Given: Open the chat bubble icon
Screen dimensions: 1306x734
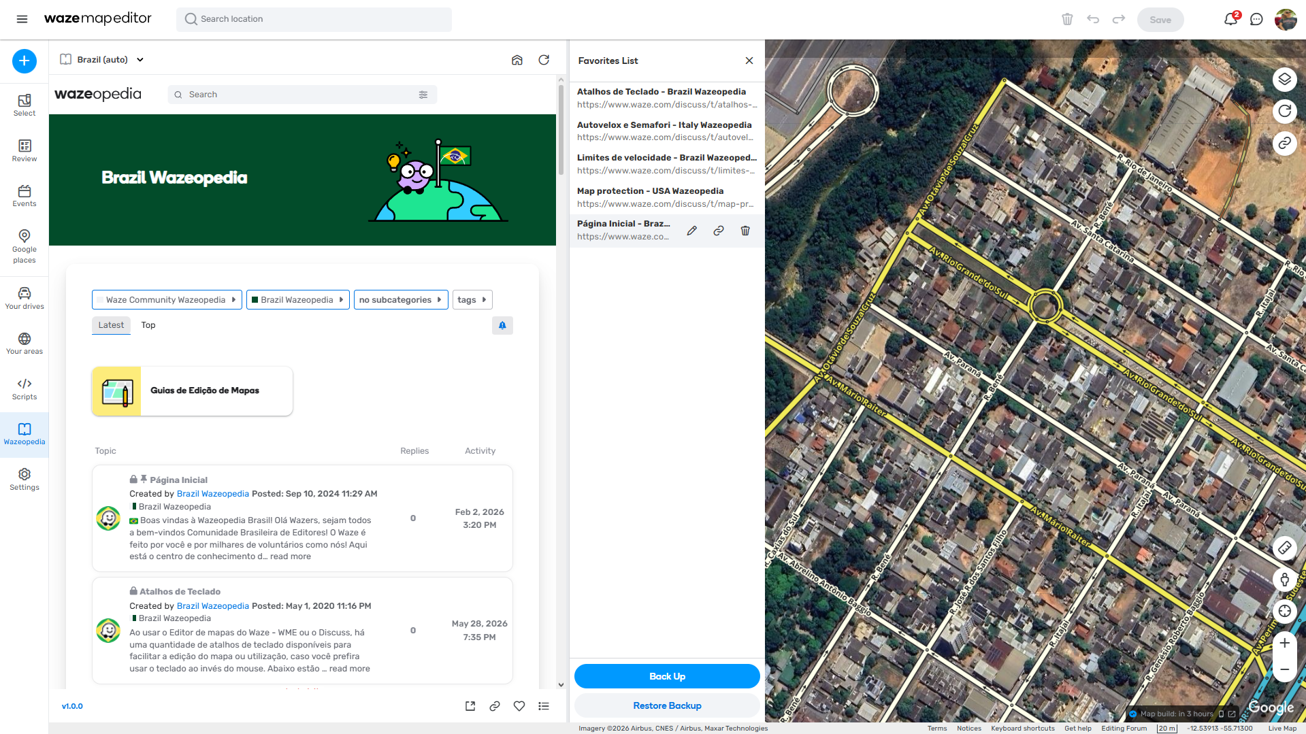Looking at the screenshot, I should [1256, 19].
